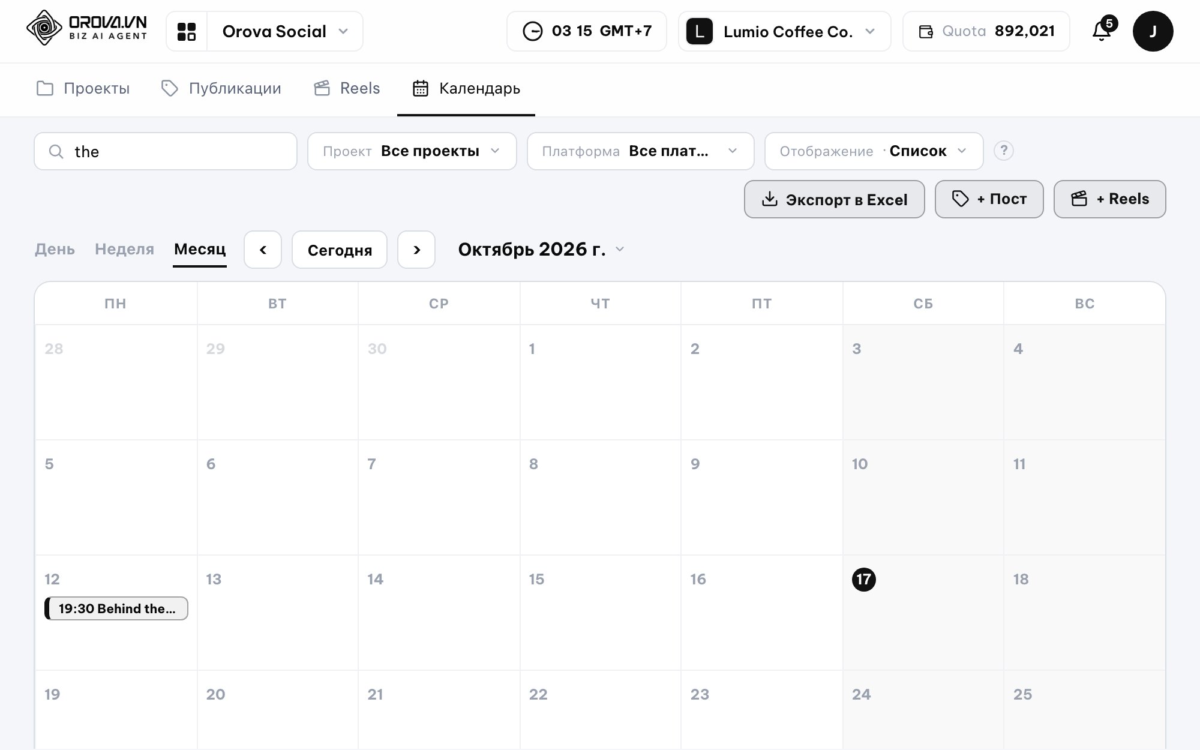1200x750 pixels.
Task: Click the + Пост button
Action: (x=989, y=199)
